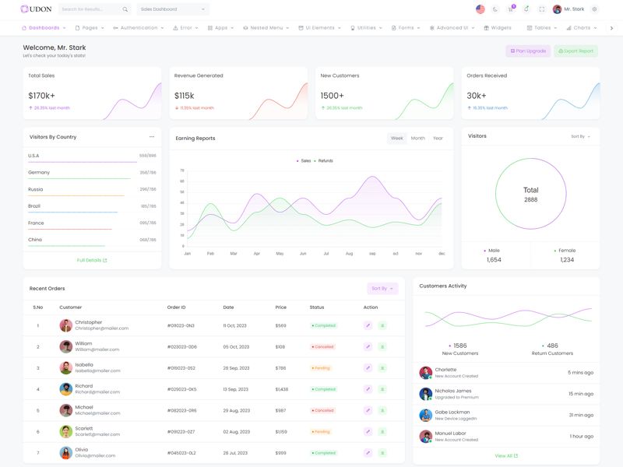Open the Nested Menu nav item
Image resolution: width=623 pixels, height=467 pixels.
pyautogui.click(x=266, y=28)
